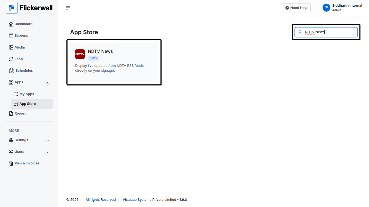Click the Screens monitor icon
Image resolution: width=369 pixels, height=207 pixels.
11,36
